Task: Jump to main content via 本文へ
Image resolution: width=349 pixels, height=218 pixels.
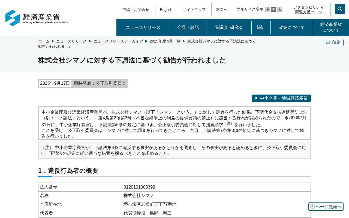Action: pos(222,10)
